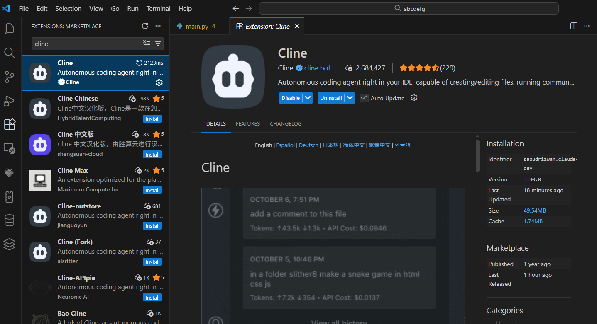Click the 1.74MB cache link
597x324 pixels.
[x=533, y=221]
